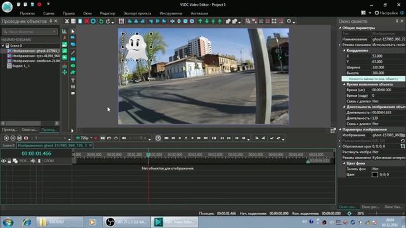This screenshot has width=406, height=228.
Task: Pin the Object Explorer panel
Action: (51, 21)
